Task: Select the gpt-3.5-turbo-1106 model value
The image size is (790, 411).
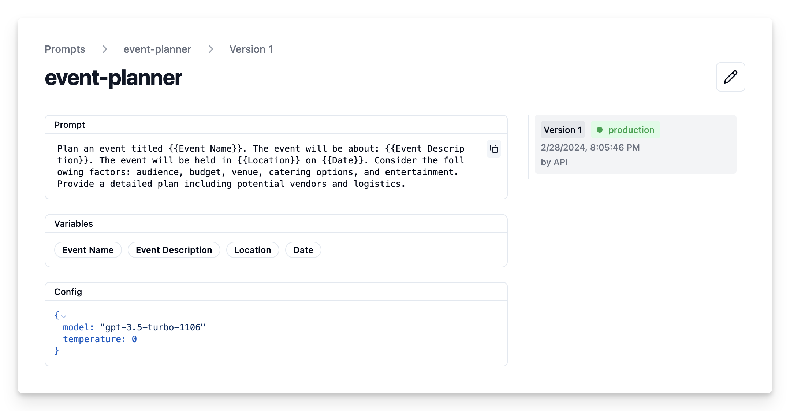Action: (x=153, y=327)
